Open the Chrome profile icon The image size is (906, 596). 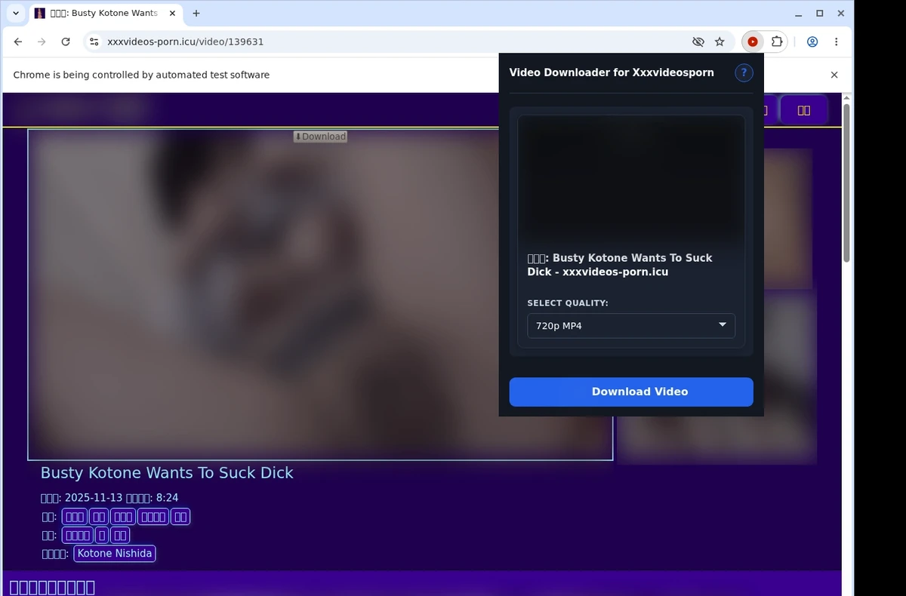click(812, 41)
